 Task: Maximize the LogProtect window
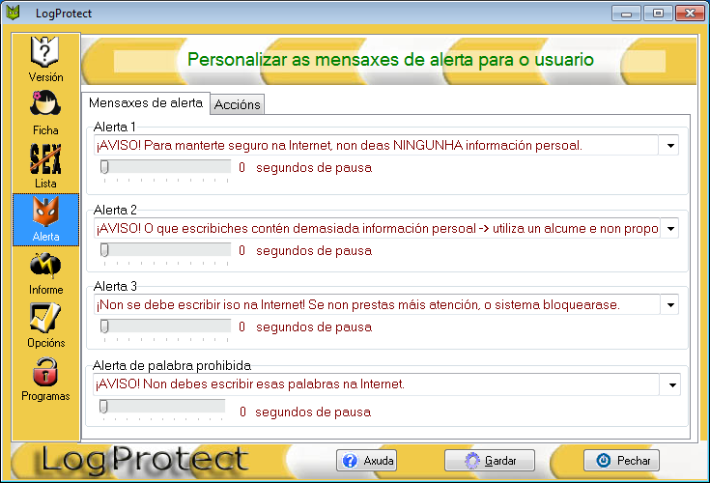pos(658,14)
